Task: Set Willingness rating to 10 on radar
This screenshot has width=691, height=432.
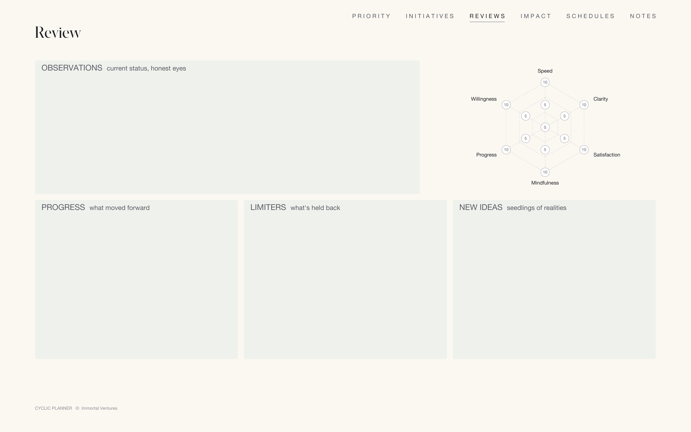Action: coord(506,105)
